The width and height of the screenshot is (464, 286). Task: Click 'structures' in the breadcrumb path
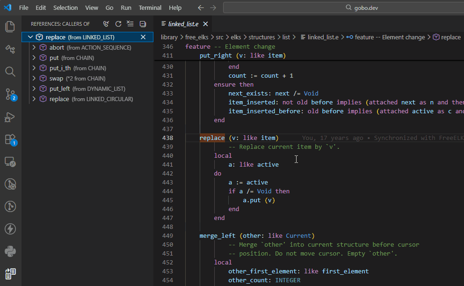(261, 37)
